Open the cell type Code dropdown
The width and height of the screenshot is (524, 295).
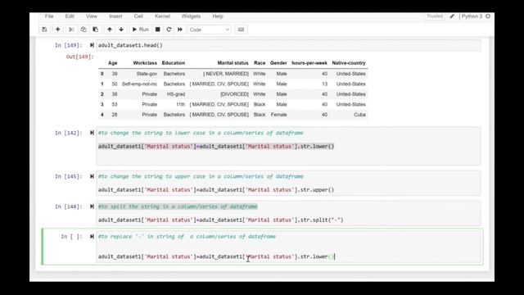point(210,29)
